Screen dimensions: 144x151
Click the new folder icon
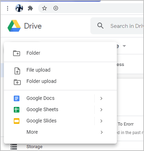click(x=17, y=53)
